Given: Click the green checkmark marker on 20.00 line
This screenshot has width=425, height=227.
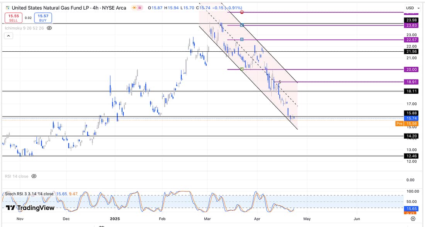Looking at the screenshot, I should 242,69.
